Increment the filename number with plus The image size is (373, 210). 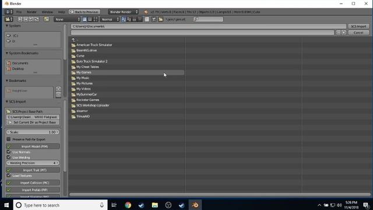(x=343, y=33)
